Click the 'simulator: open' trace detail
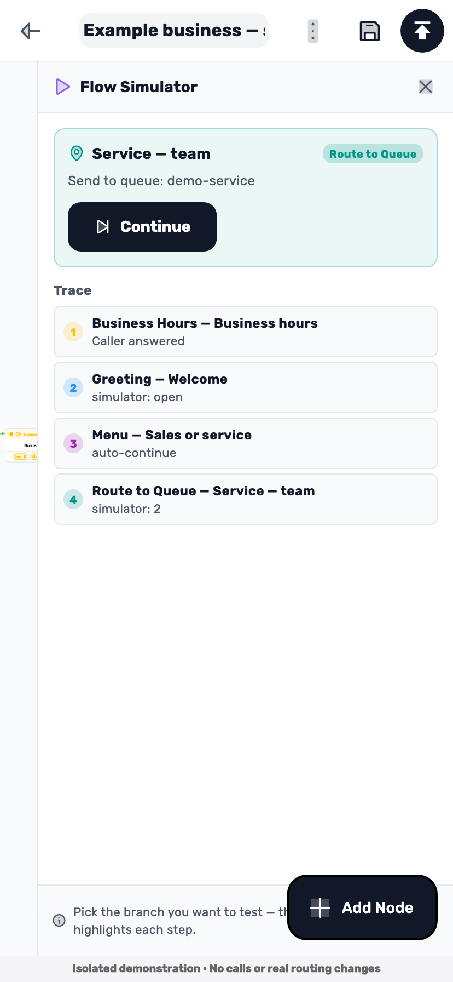 (x=137, y=397)
